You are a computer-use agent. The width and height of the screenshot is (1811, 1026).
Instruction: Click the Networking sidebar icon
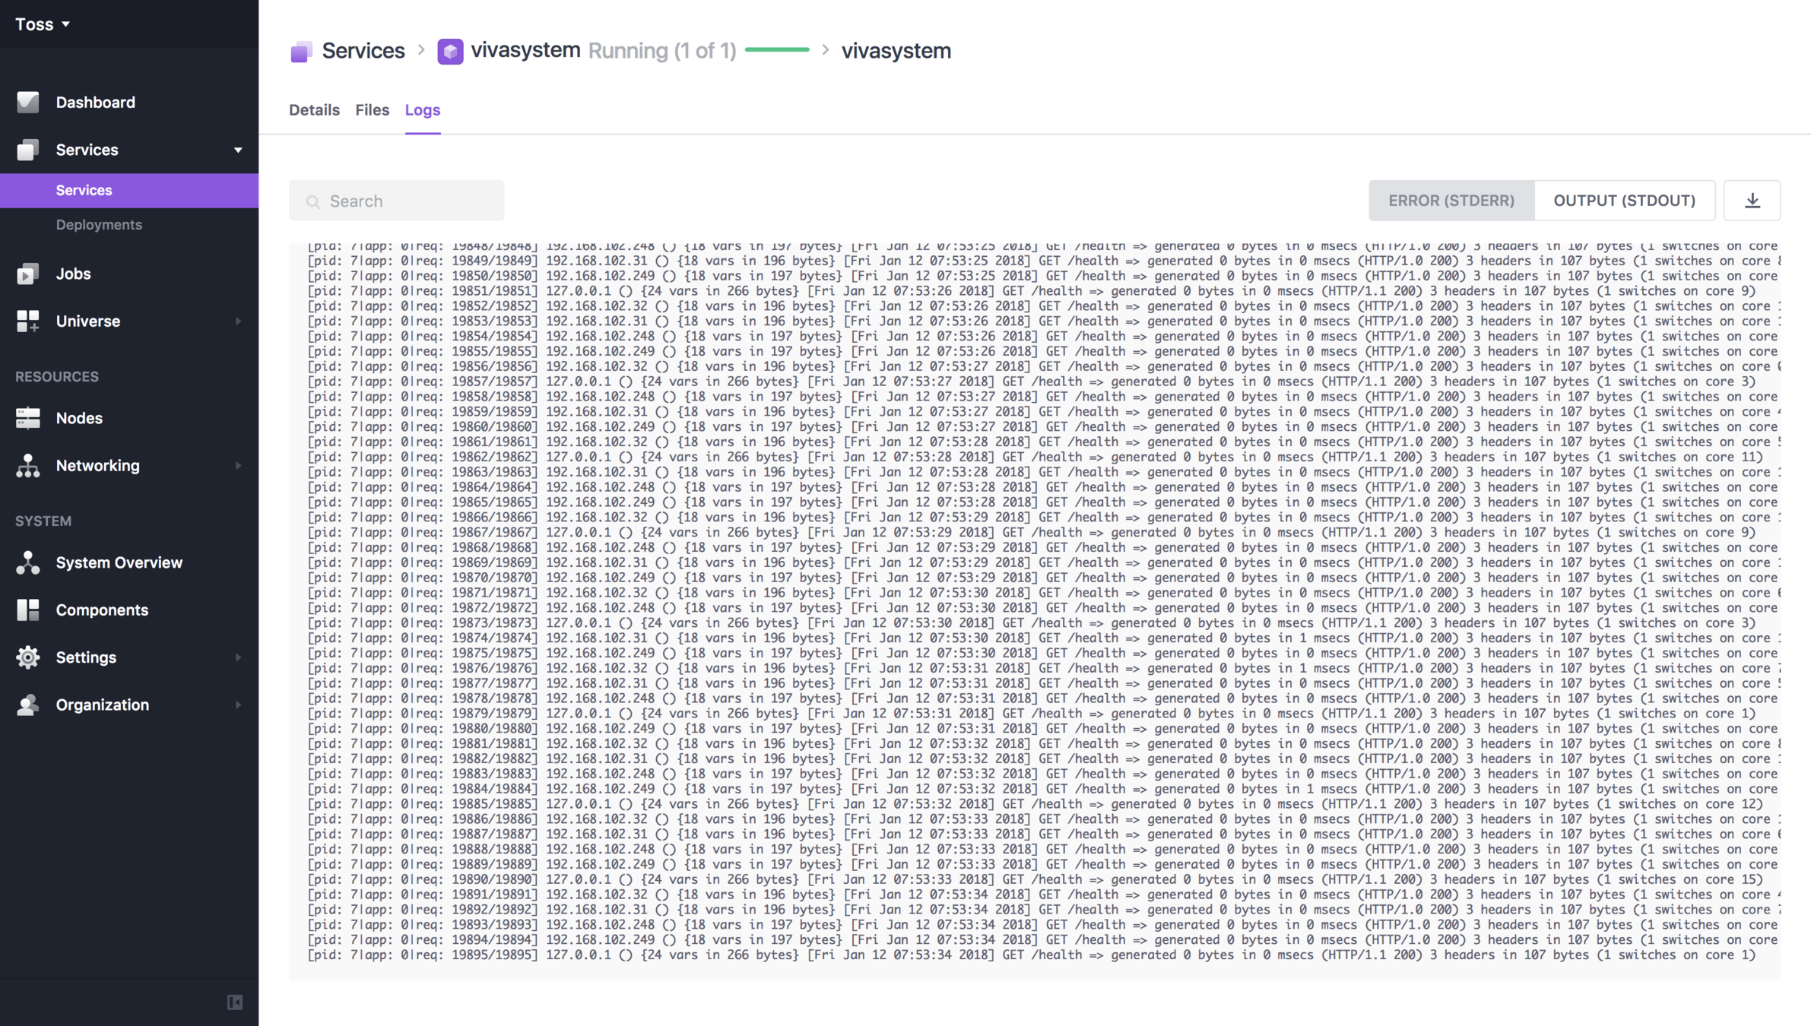click(x=28, y=466)
